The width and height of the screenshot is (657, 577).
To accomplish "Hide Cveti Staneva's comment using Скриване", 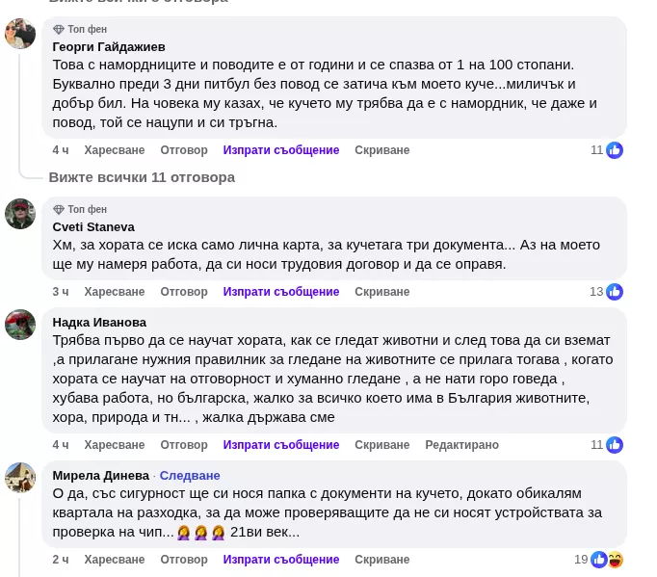I will tap(381, 292).
